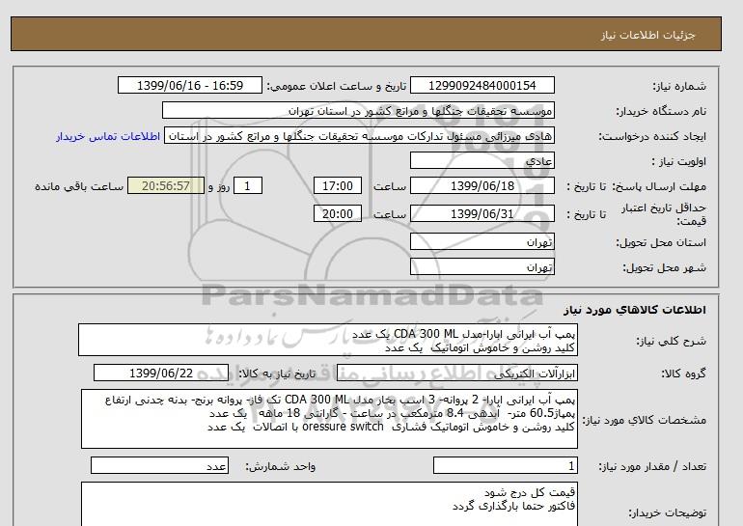Select the quantity field showing 1

point(505,466)
